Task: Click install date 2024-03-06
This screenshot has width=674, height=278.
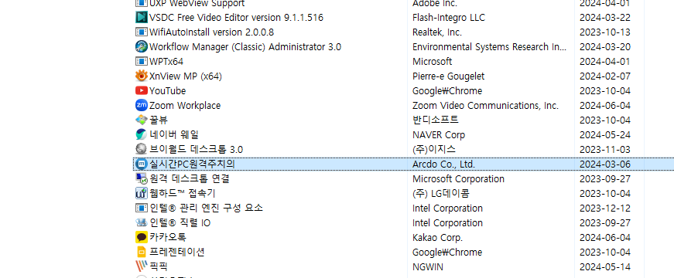Action: (605, 164)
